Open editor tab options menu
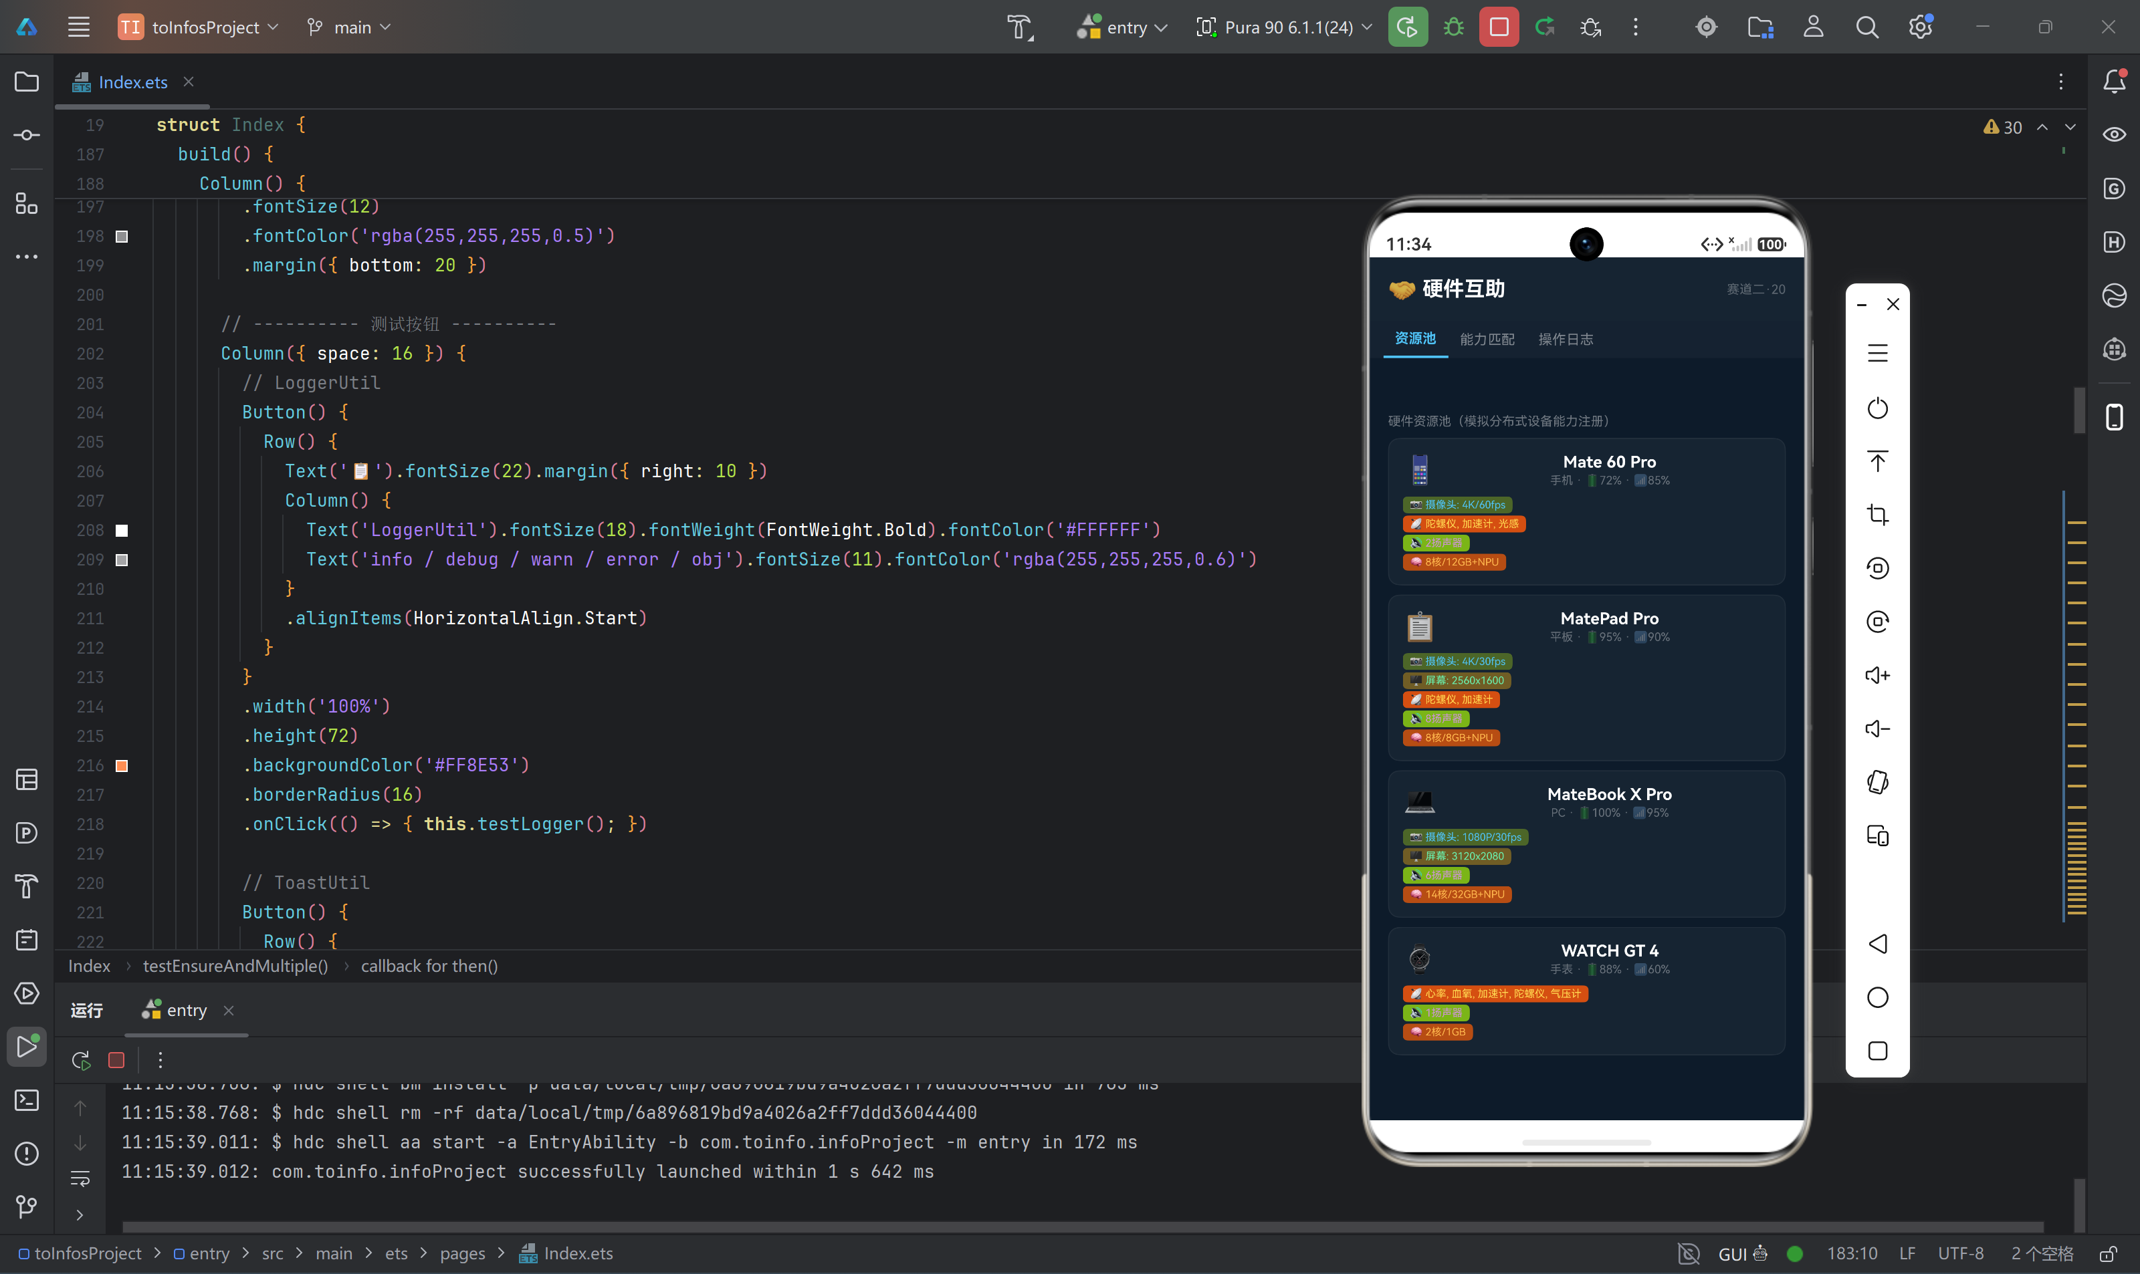Viewport: 2140px width, 1274px height. 2061,82
